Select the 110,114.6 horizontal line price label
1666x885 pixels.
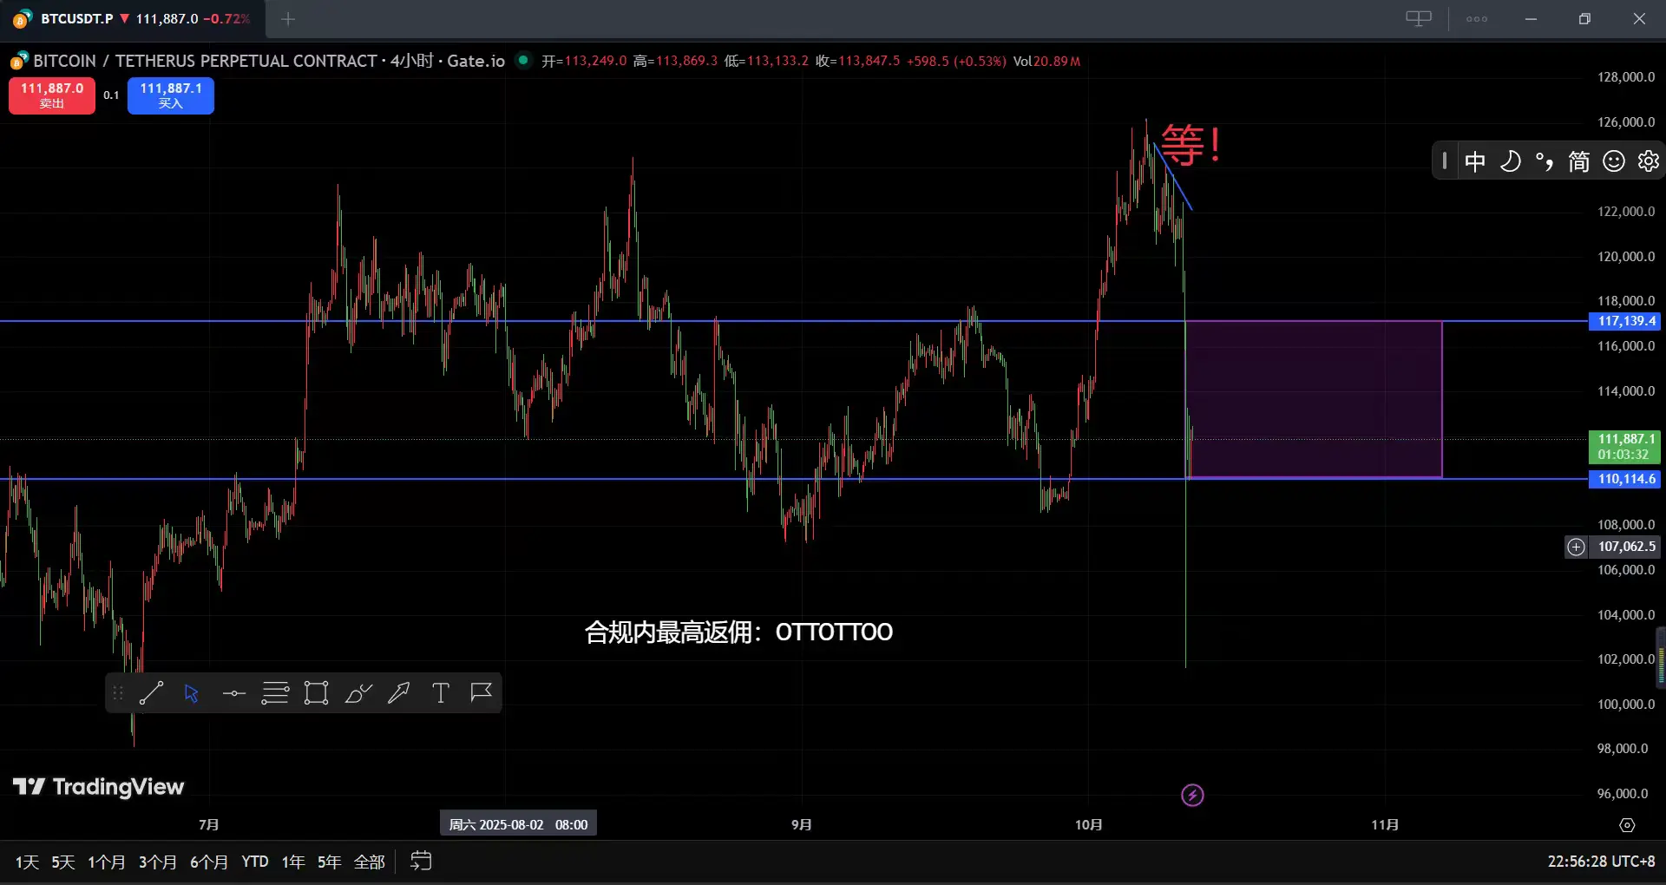click(x=1626, y=479)
